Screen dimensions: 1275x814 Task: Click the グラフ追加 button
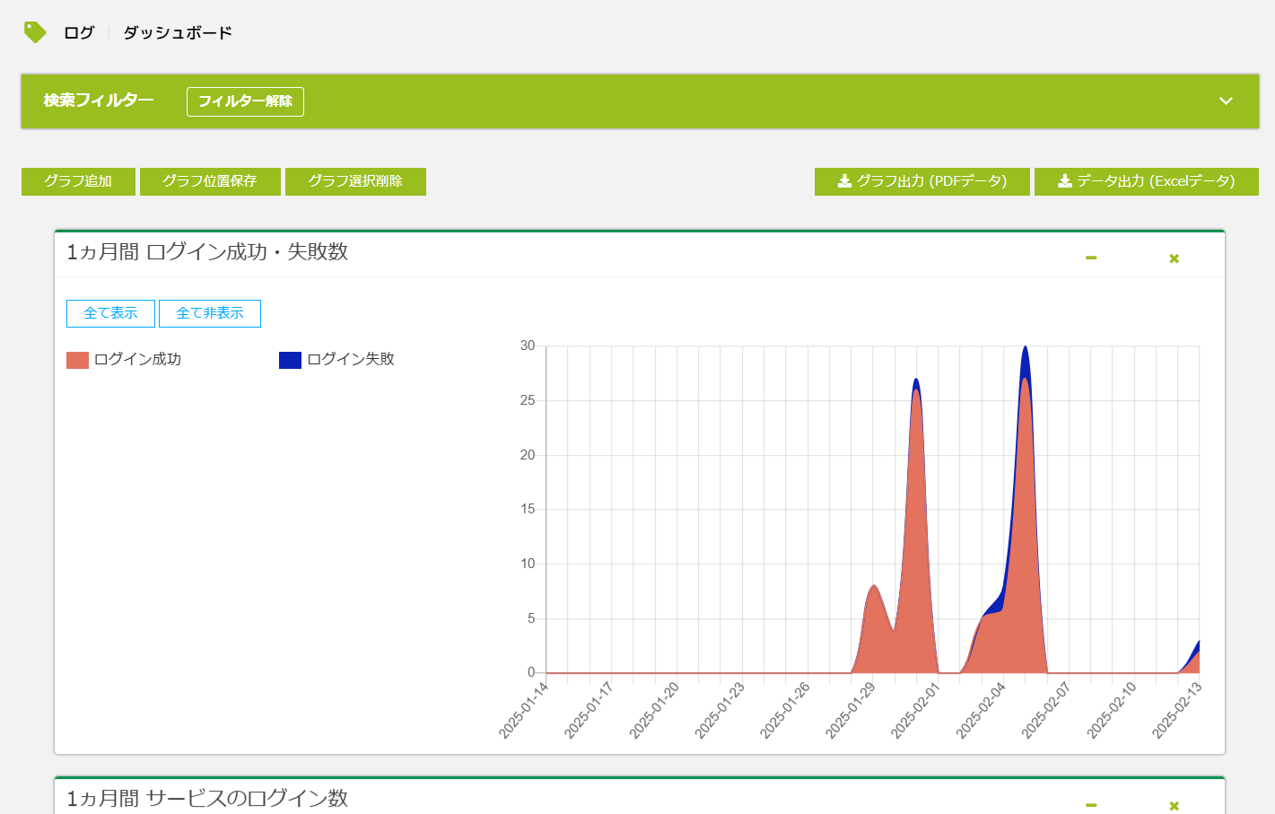[x=78, y=181]
